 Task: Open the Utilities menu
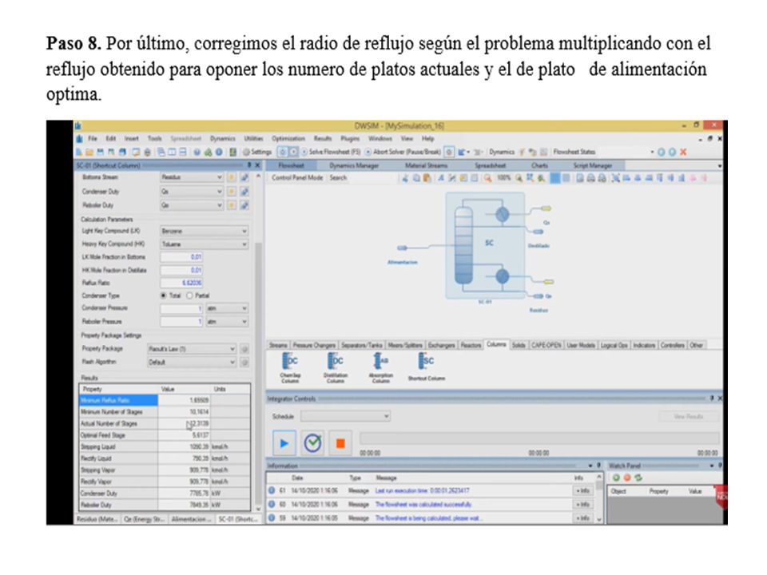tap(253, 139)
